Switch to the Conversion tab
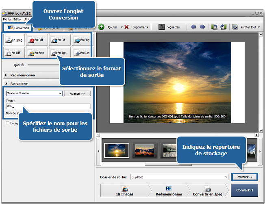Viewport: 265px width, 204px height. (x=18, y=28)
